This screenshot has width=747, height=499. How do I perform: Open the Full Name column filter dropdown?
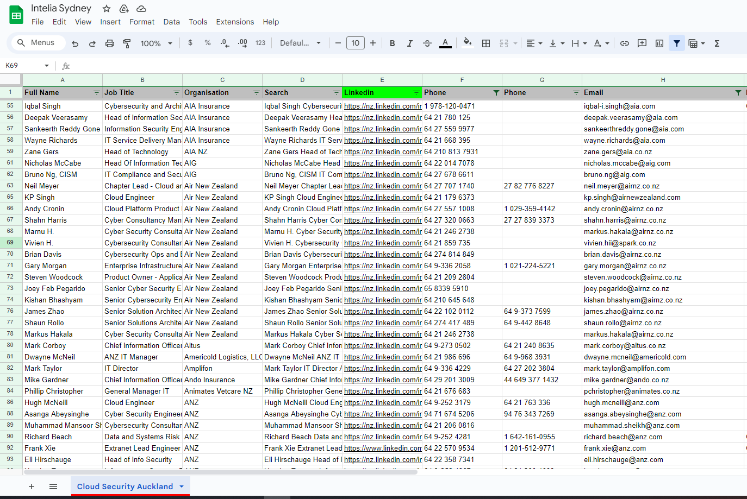point(96,93)
